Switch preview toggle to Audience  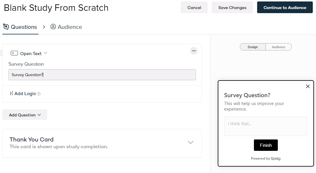pos(278,47)
